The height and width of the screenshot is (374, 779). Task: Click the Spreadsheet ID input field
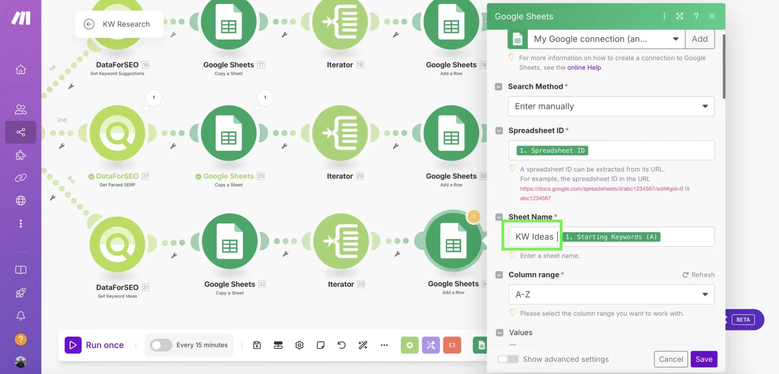(x=611, y=150)
